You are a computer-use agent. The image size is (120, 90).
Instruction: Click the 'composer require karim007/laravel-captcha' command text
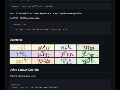[x=32, y=6]
